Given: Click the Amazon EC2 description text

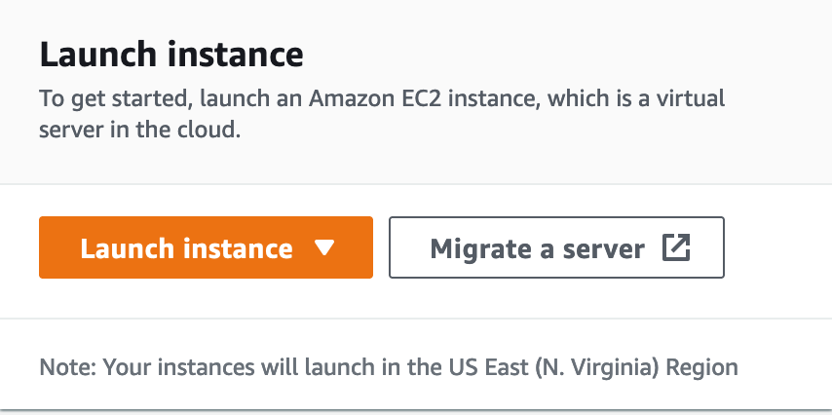Looking at the screenshot, I should tap(381, 100).
